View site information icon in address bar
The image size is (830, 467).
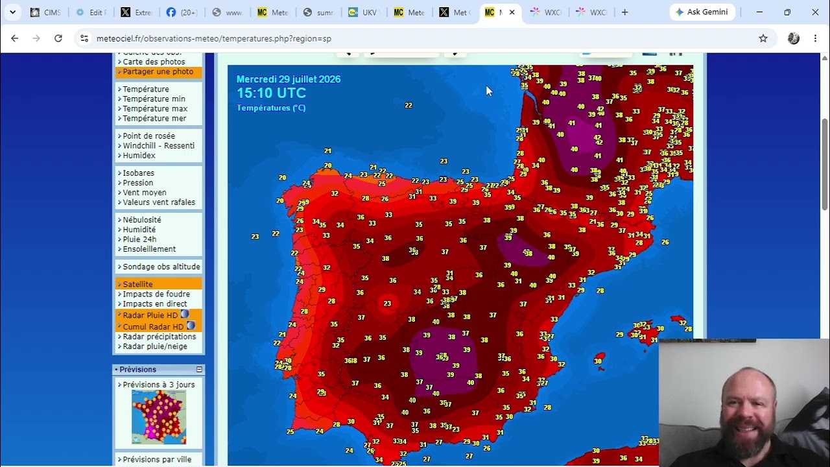coord(84,38)
